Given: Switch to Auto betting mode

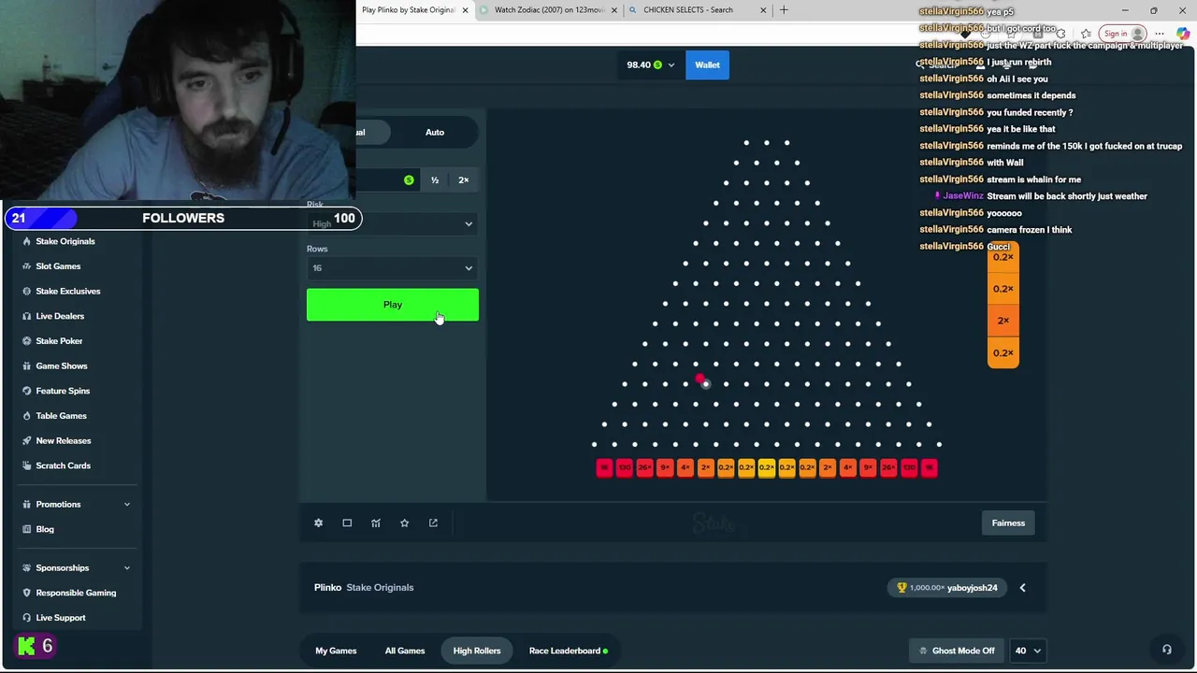Looking at the screenshot, I should point(435,132).
